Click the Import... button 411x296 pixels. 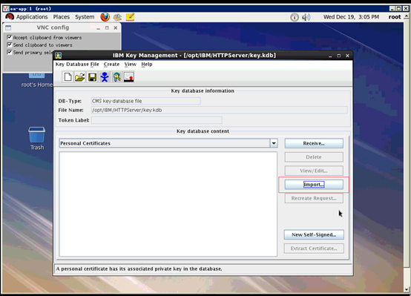tap(314, 185)
